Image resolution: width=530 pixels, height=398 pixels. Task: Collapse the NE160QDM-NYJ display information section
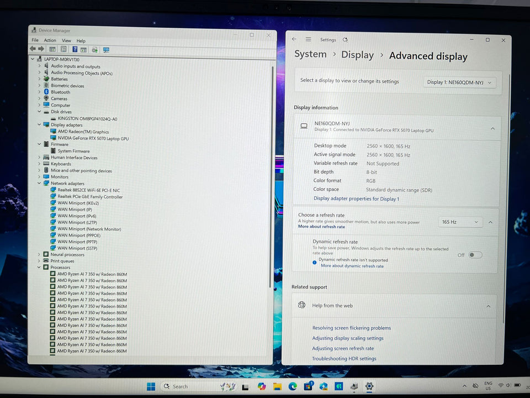(x=492, y=129)
